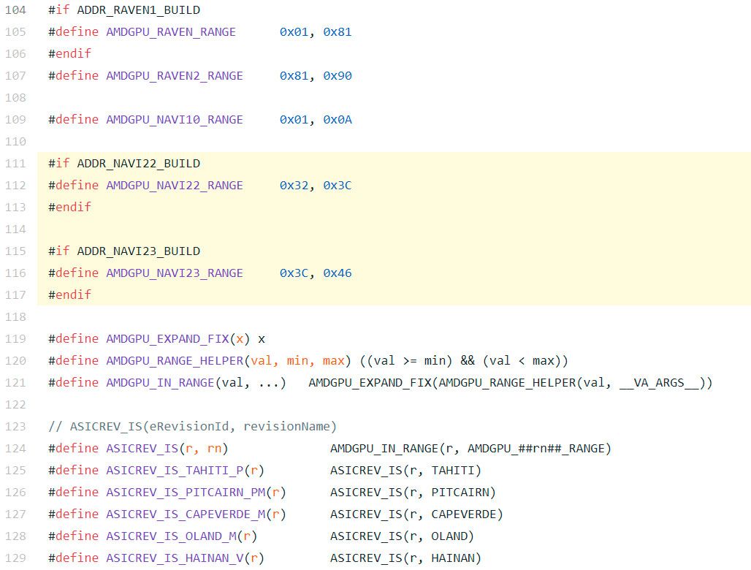Click the #endif on line 113
751x570 pixels.
(x=69, y=207)
